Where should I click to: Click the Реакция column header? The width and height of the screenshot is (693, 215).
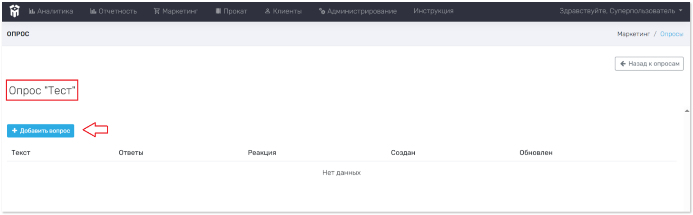pos(262,153)
